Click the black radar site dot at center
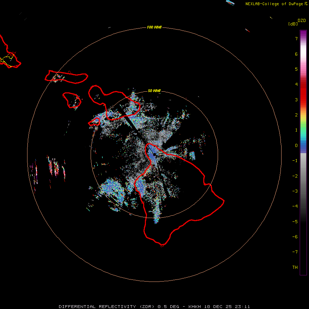Viewport: 309px width, 309px height. click(x=154, y=154)
